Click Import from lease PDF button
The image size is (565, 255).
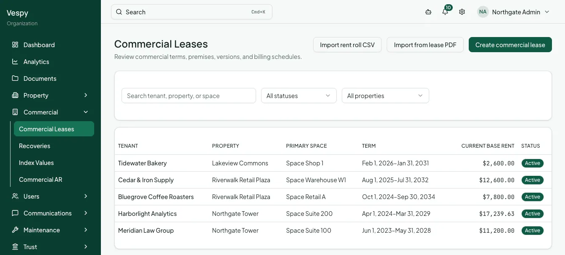425,45
